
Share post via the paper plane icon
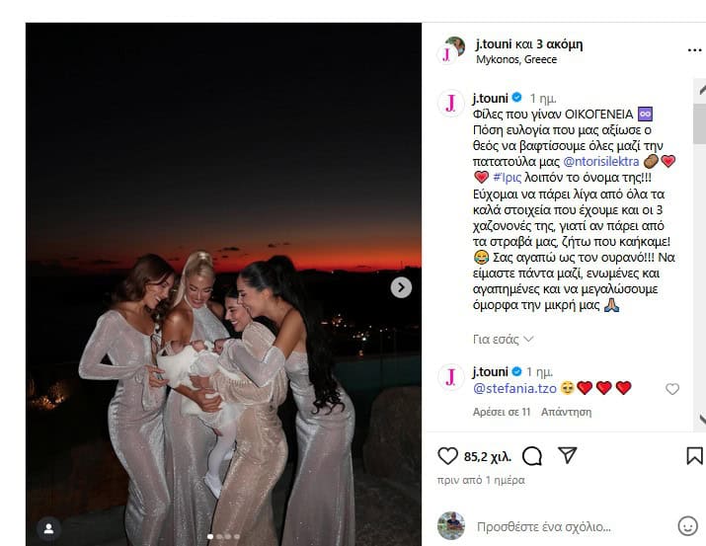pos(568,455)
